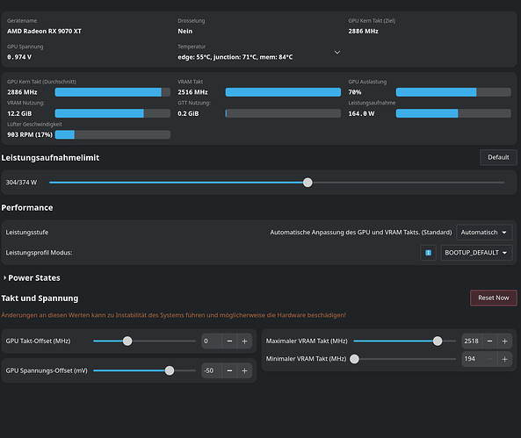Click the Lüfter Geschwindigkeit progress bar
Viewport: 521px width, 438px height.
click(x=112, y=134)
